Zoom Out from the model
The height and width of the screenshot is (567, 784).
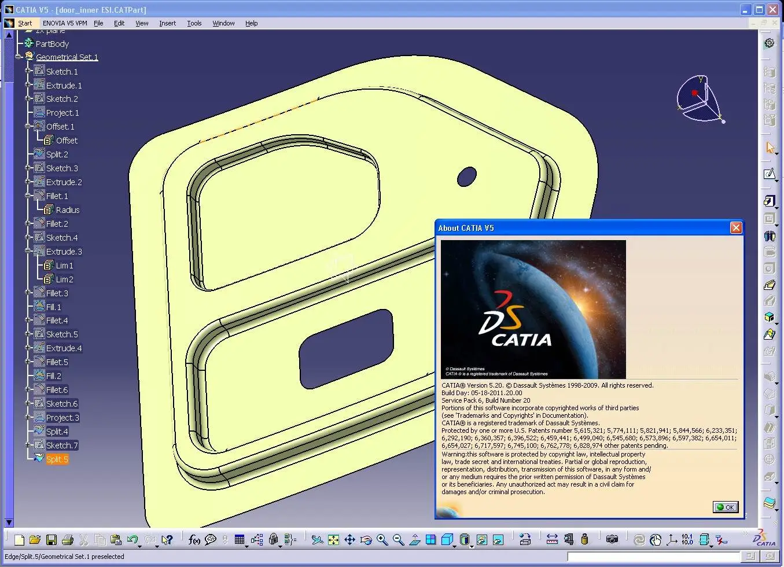point(398,540)
